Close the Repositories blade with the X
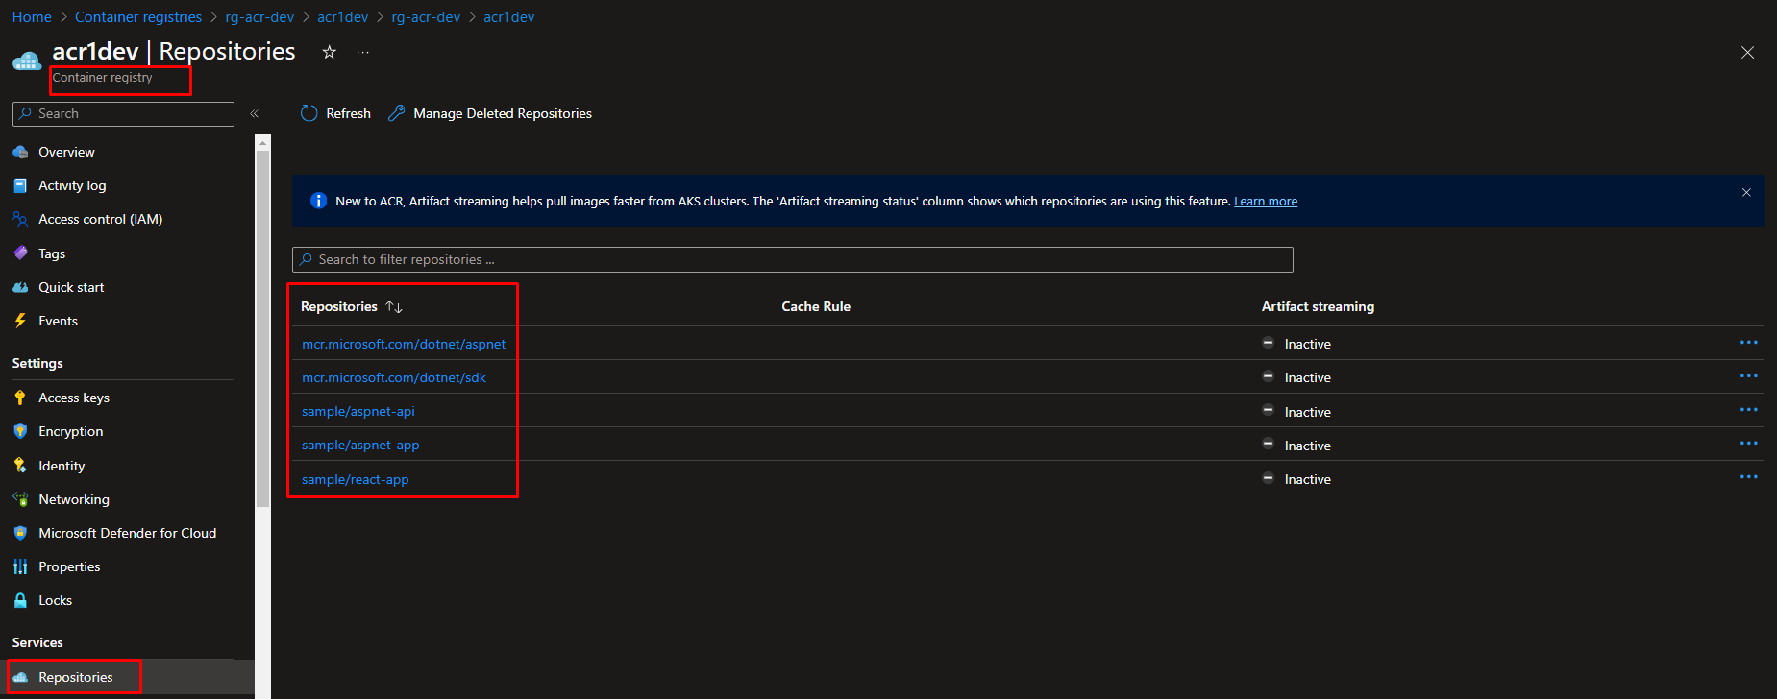The width and height of the screenshot is (1777, 699). (x=1747, y=53)
